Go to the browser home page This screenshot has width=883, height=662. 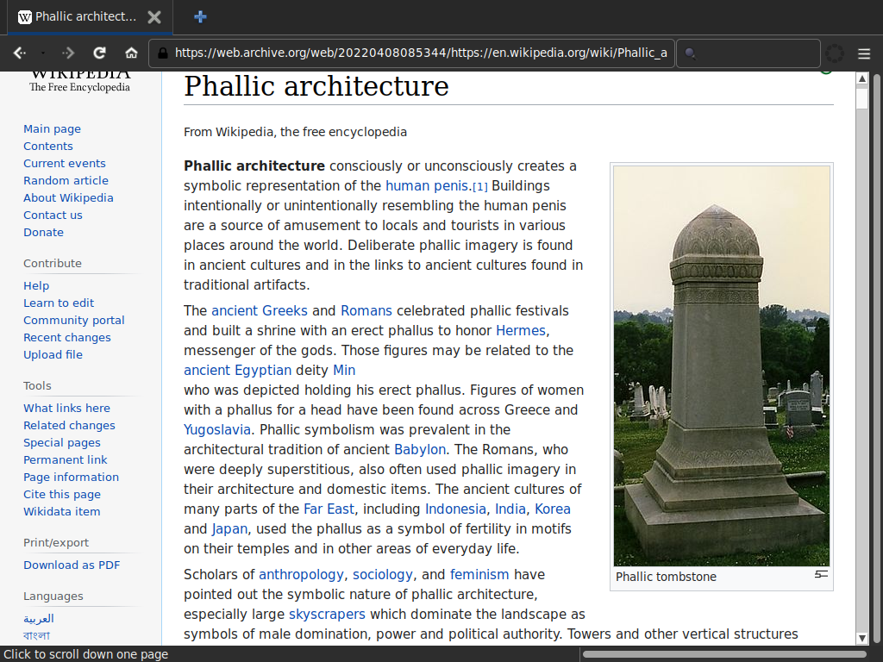(131, 53)
